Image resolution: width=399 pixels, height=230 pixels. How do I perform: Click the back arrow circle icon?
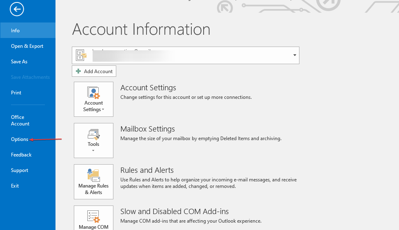[17, 9]
